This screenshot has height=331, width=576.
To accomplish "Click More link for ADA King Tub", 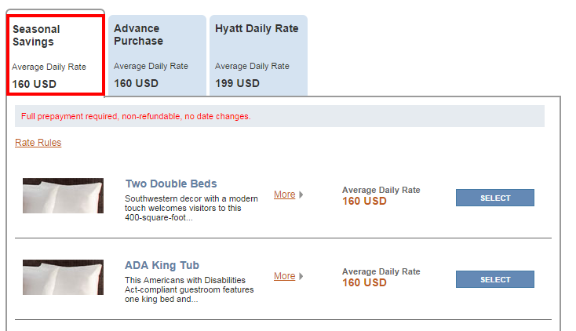I will coord(285,276).
